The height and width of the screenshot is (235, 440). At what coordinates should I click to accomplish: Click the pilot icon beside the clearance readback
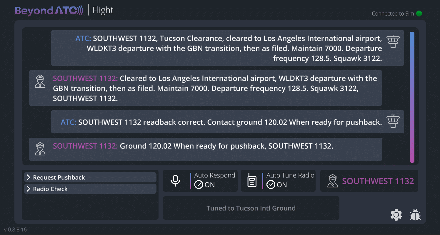[40, 81]
